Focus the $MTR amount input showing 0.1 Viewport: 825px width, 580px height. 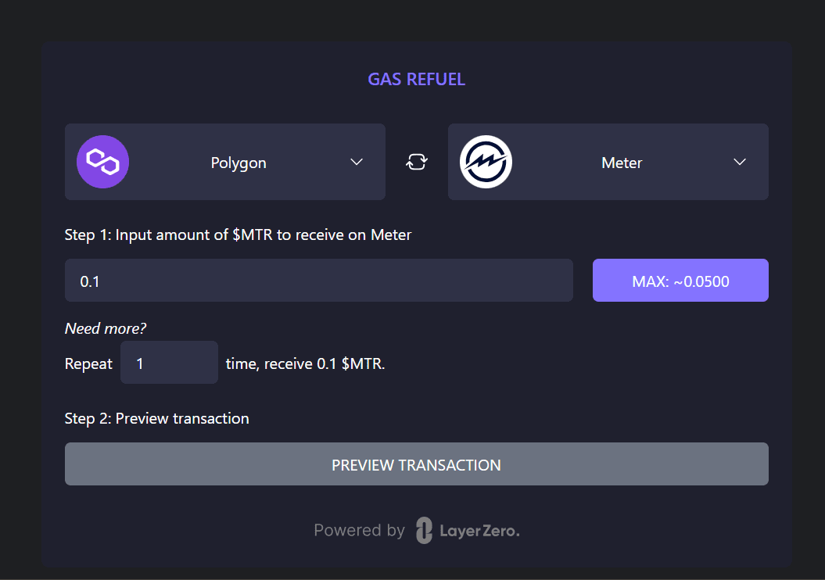tap(319, 281)
